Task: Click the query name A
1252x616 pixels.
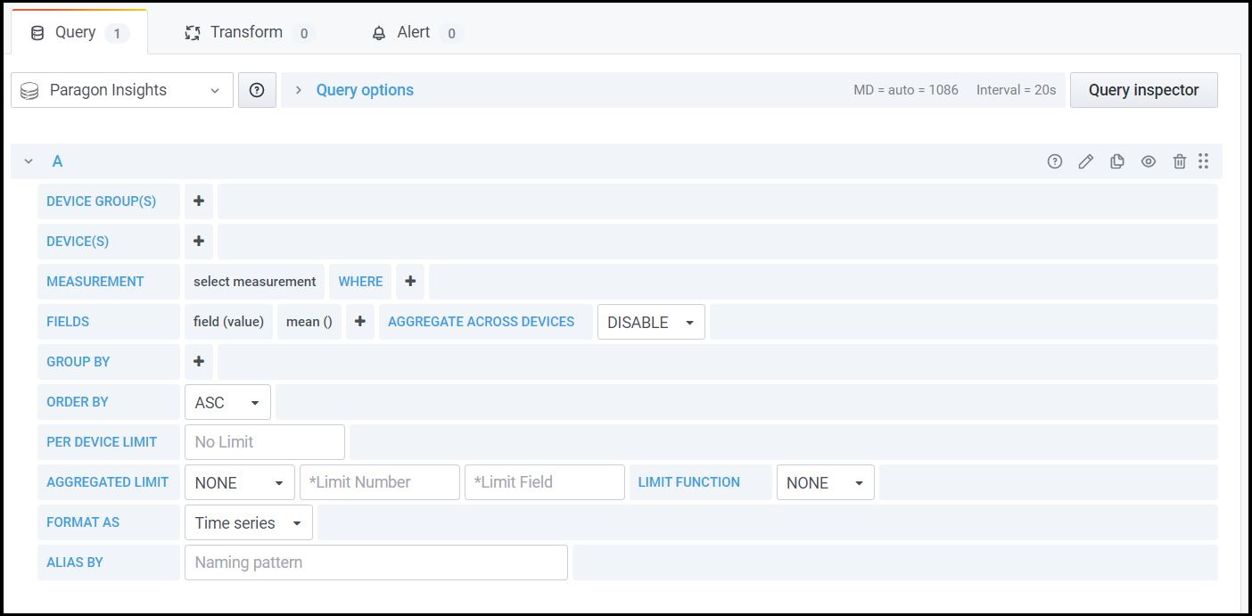Action: [58, 161]
